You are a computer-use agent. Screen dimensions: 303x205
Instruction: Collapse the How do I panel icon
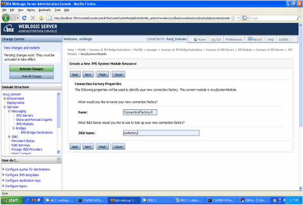(x=59, y=160)
